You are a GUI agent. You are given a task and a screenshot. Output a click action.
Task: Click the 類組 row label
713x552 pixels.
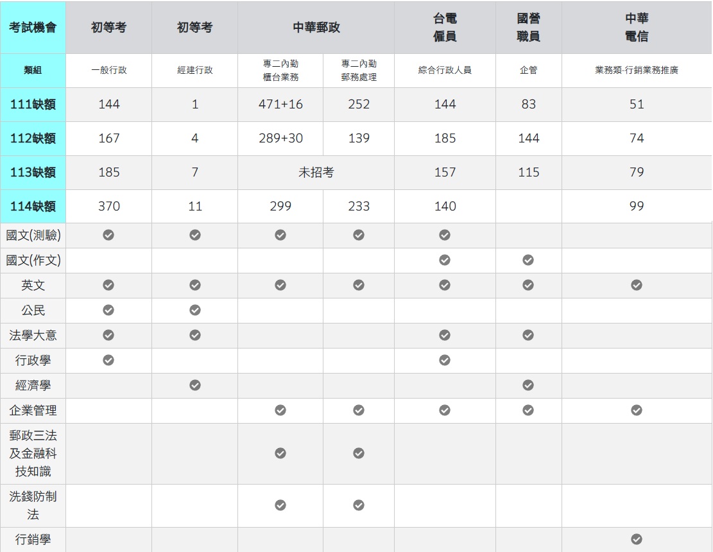point(33,70)
